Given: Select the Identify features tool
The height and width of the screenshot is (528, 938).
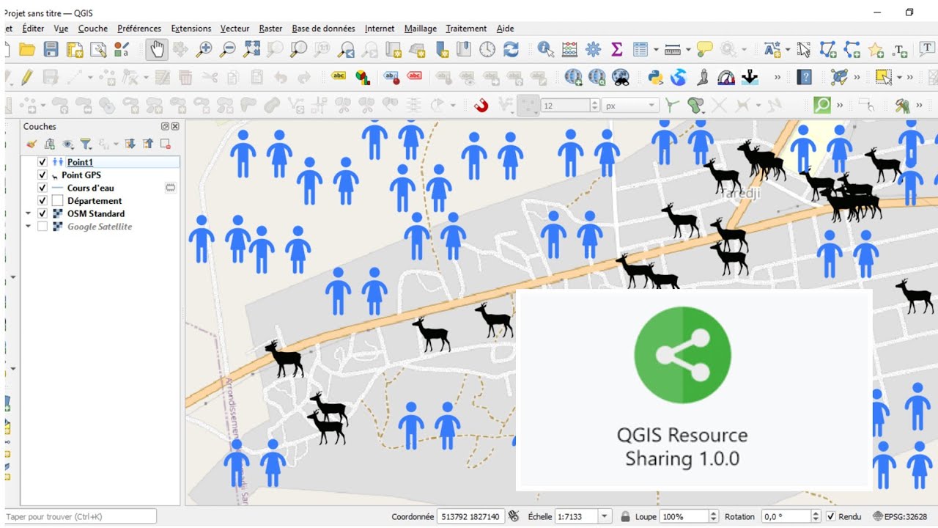Looking at the screenshot, I should [546, 49].
